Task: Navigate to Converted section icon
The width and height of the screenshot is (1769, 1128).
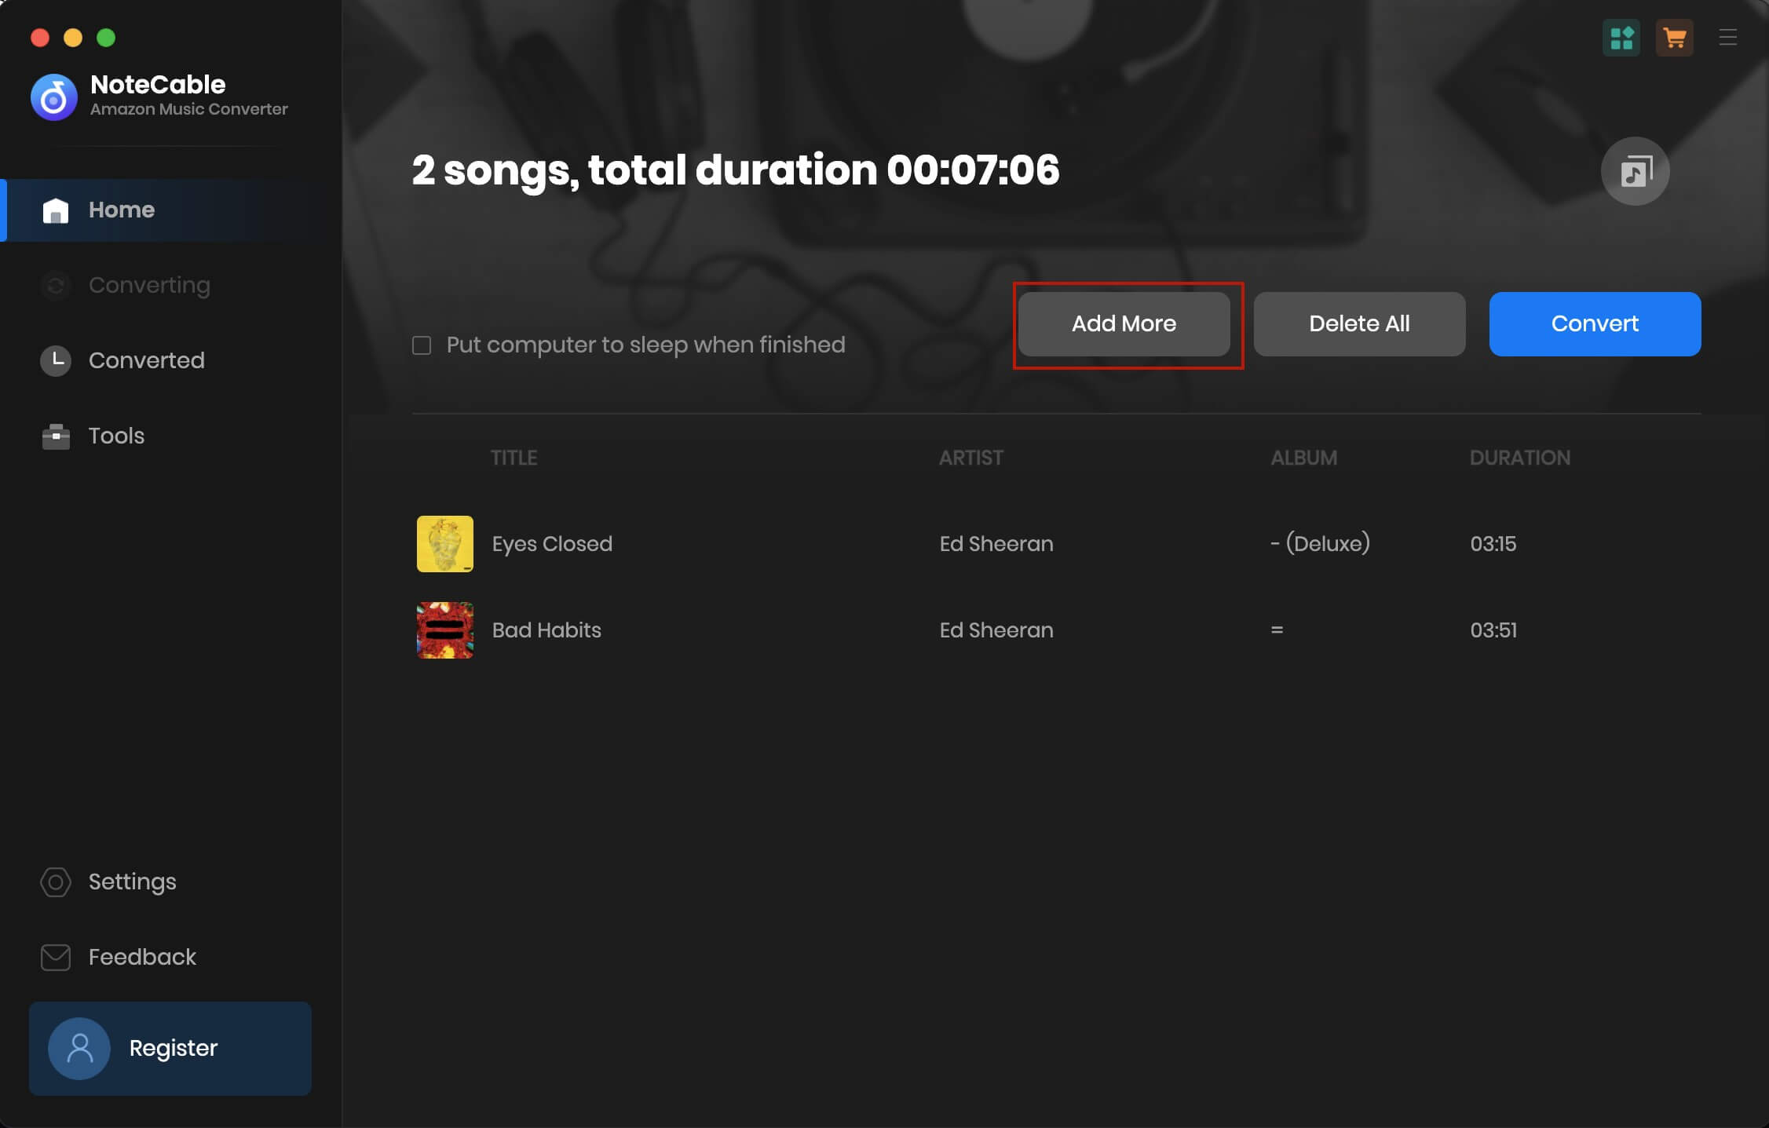Action: [x=54, y=359]
